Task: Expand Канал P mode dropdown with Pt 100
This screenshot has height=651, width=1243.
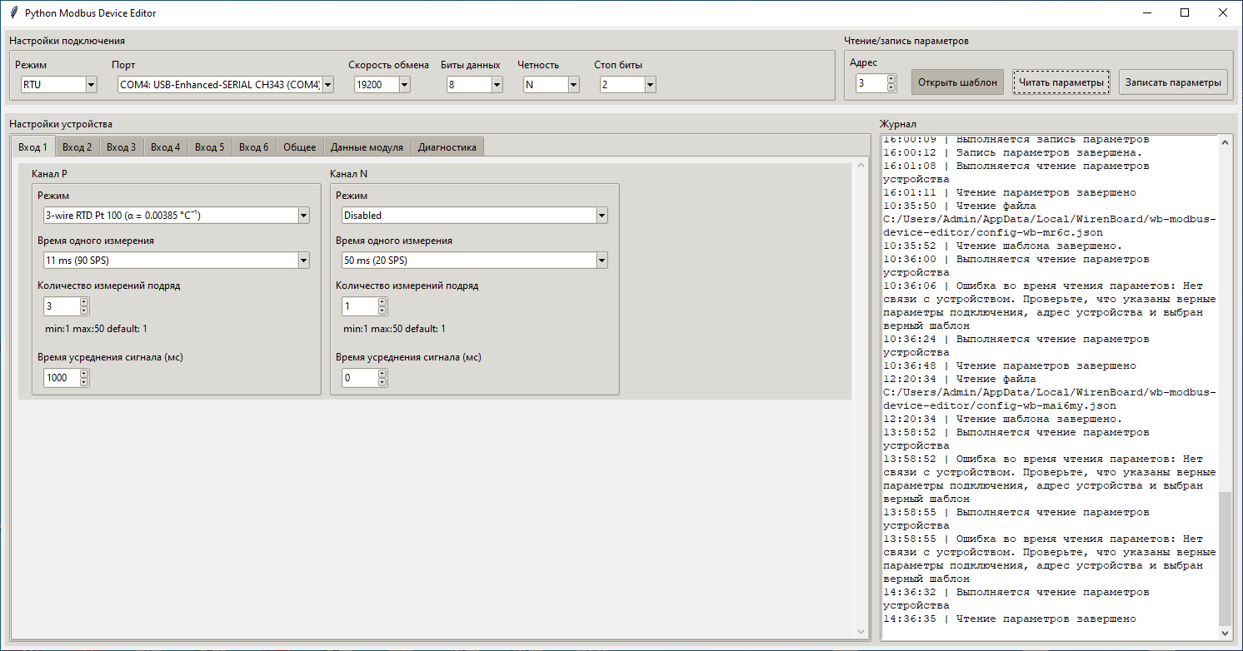Action: pos(302,216)
